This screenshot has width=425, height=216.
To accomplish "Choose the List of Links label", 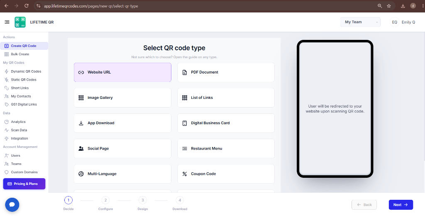I will (x=202, y=98).
